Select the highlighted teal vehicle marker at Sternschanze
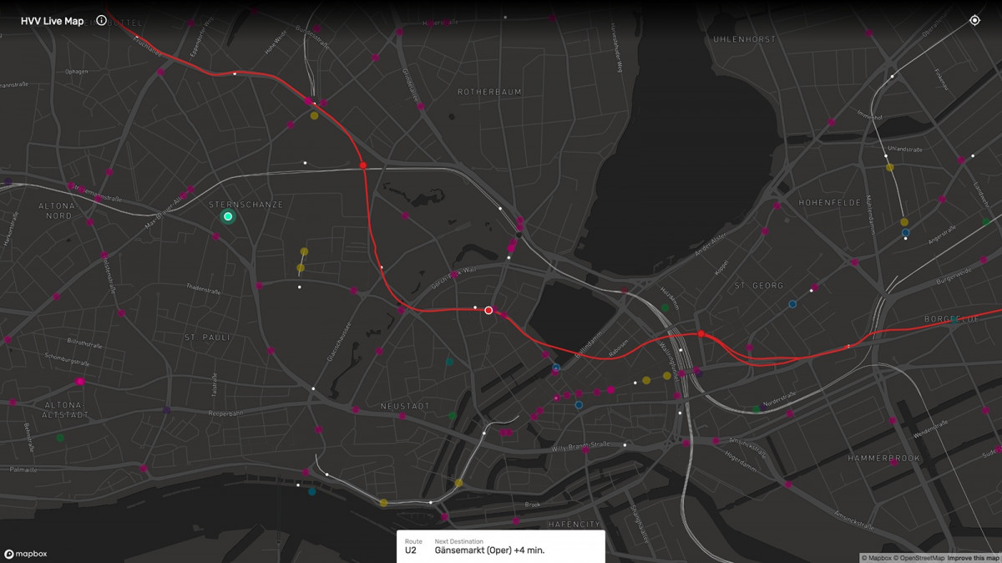The height and width of the screenshot is (563, 1002). (x=226, y=216)
